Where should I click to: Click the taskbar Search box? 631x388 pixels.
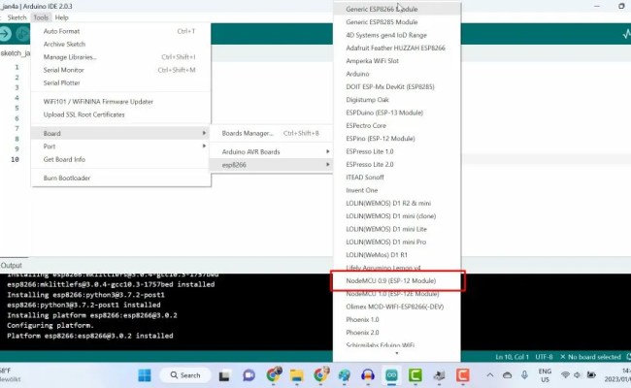(185, 375)
